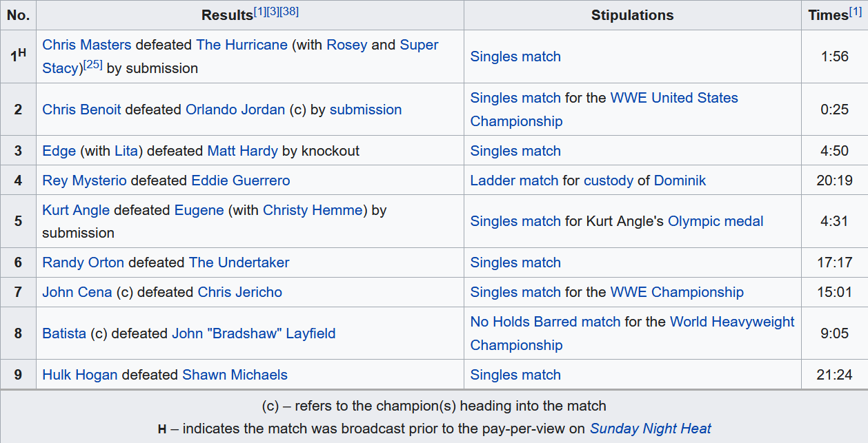868x443 pixels.
Task: Open the Rosey link
Action: 346,45
